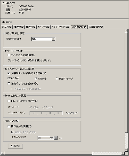Click scroll down arrow on vertical scrollbar
Image resolution: width=129 pixels, height=156 pixels.
(x=126, y=150)
